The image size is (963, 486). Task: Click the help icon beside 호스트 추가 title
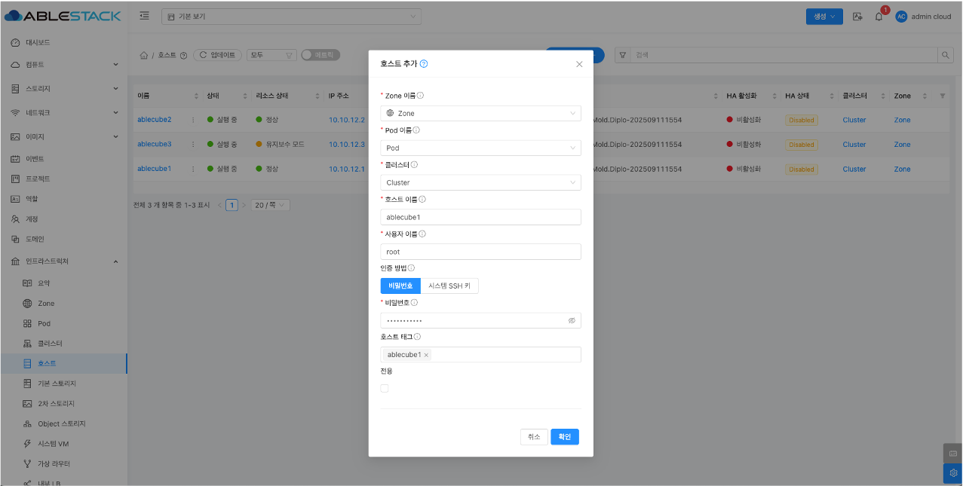click(424, 64)
